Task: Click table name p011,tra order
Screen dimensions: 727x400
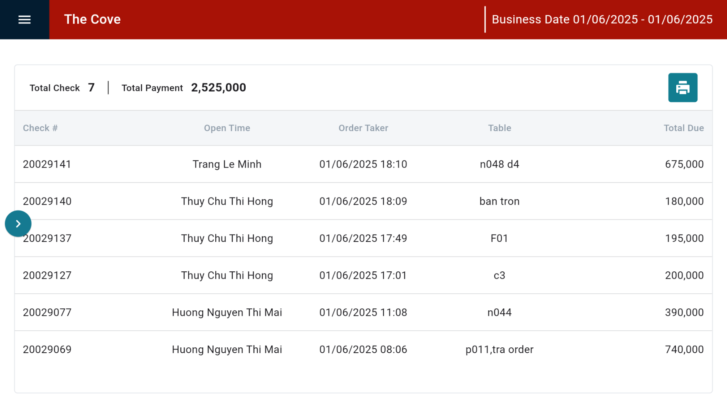Action: (x=499, y=349)
